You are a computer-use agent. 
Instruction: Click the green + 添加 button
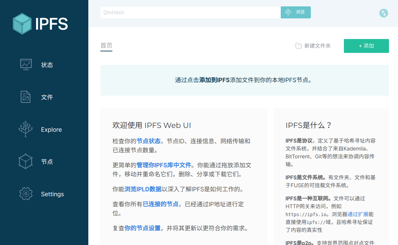(x=366, y=46)
